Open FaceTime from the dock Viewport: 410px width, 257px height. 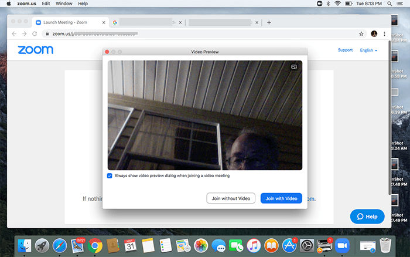click(236, 246)
